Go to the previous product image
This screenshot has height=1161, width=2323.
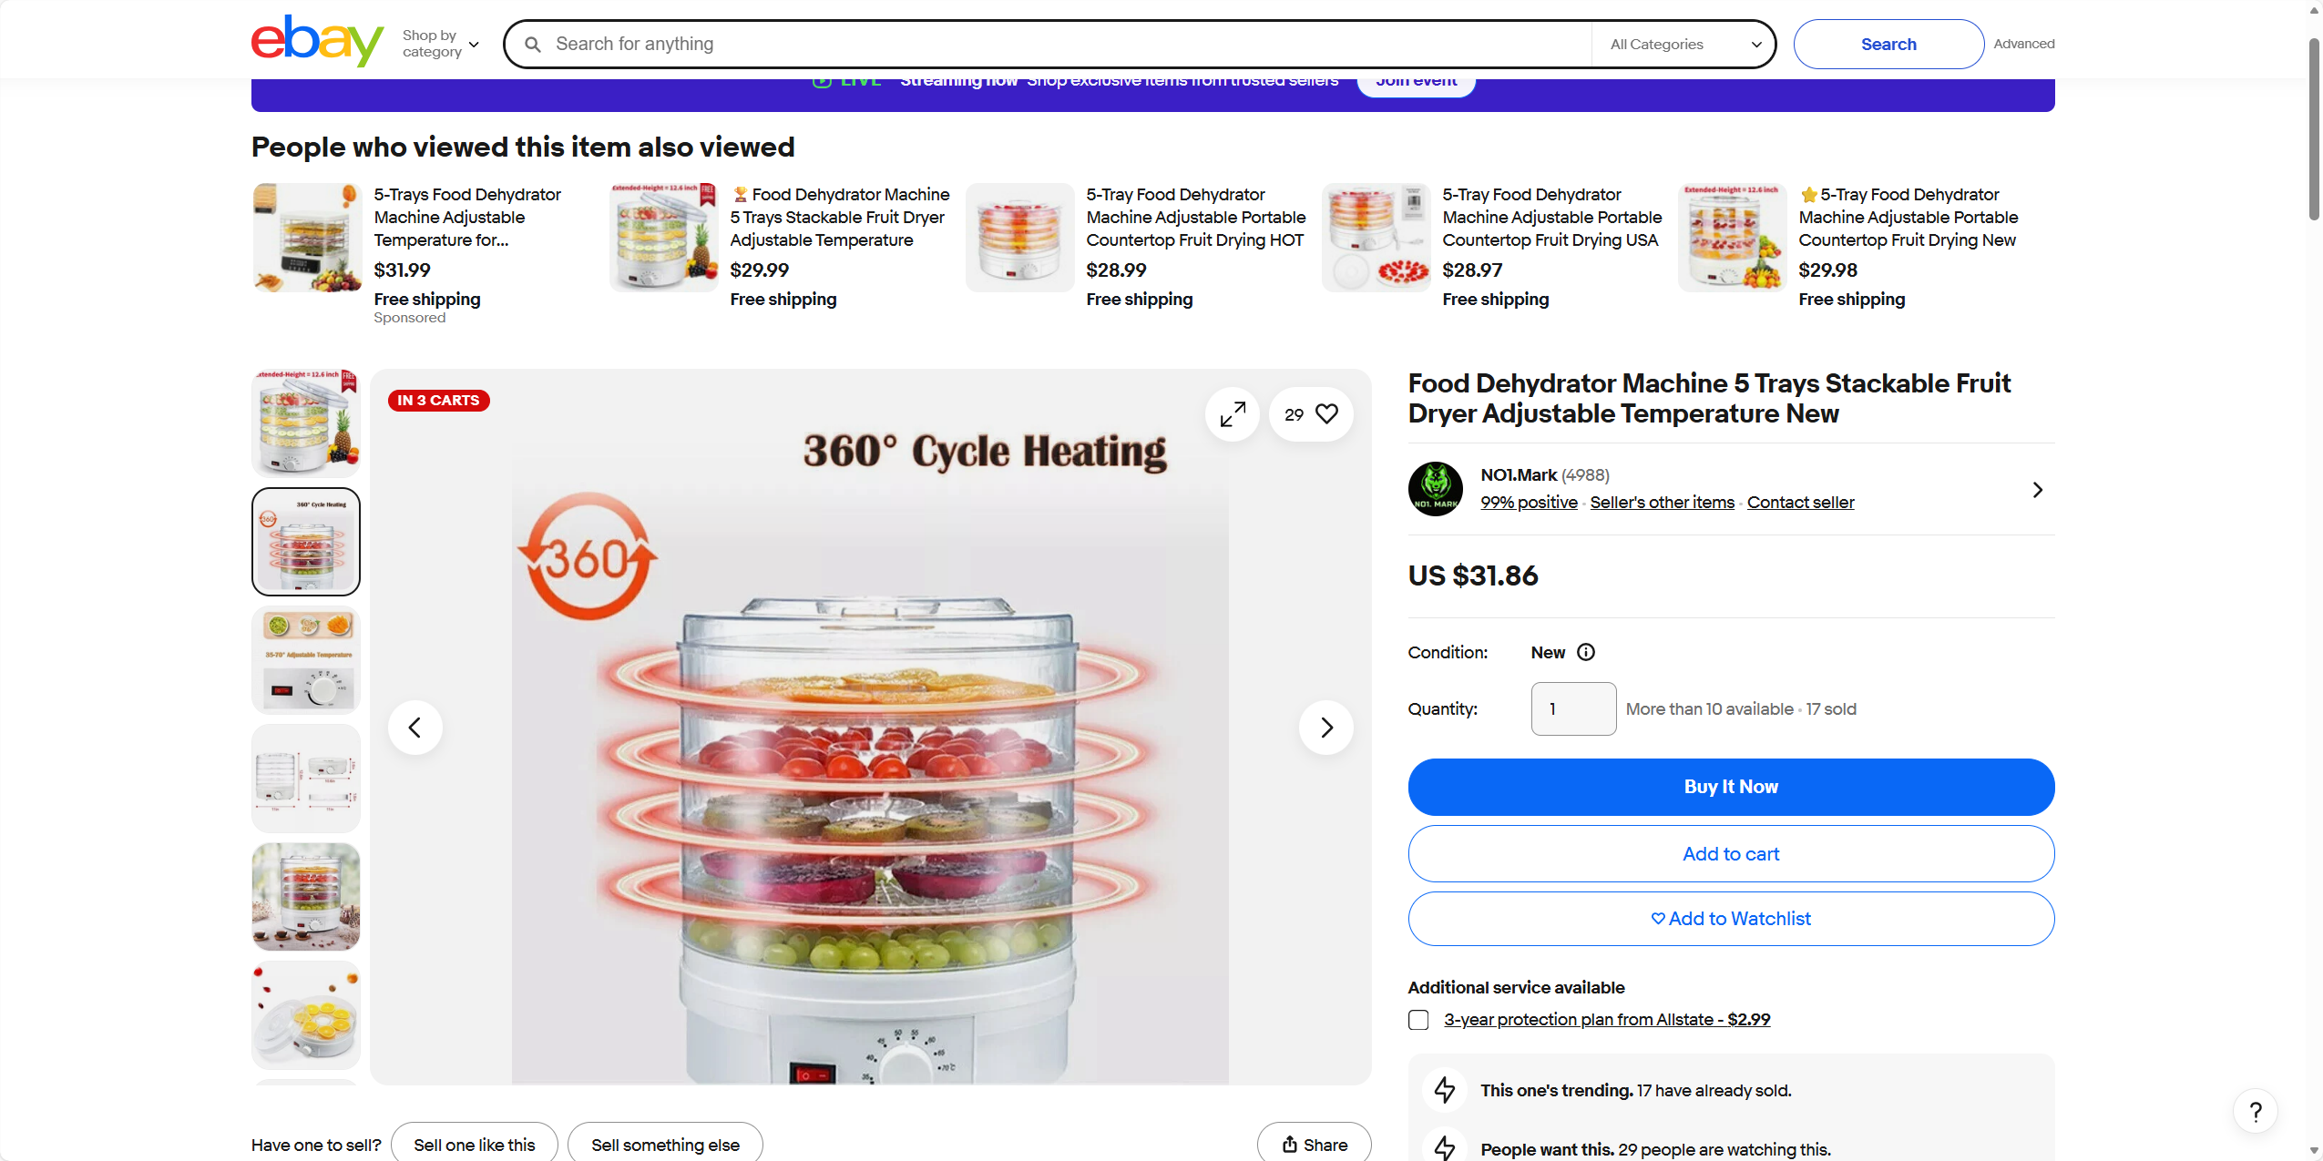(415, 728)
